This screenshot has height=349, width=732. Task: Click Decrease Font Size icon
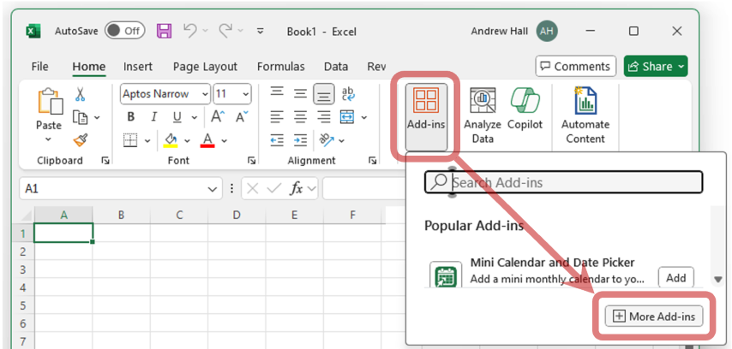pos(242,116)
